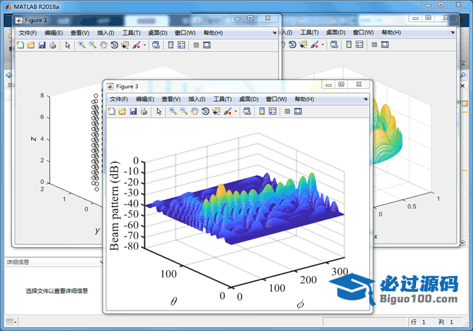The image size is (473, 331).
Task: Click New Figure icon in Figure 1 toolbar
Action: (x=21, y=45)
